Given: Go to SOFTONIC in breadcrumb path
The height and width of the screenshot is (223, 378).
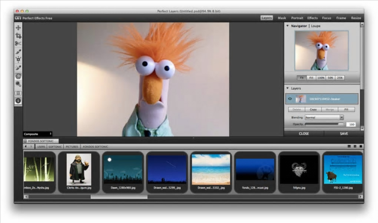Looking at the screenshot, I should point(55,147).
